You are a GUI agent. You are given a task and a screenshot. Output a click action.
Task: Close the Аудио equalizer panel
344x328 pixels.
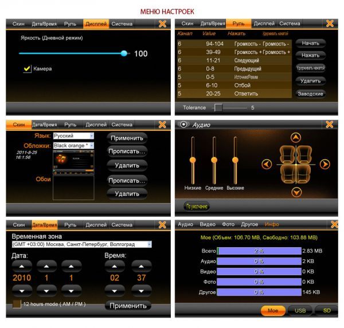click(330, 124)
